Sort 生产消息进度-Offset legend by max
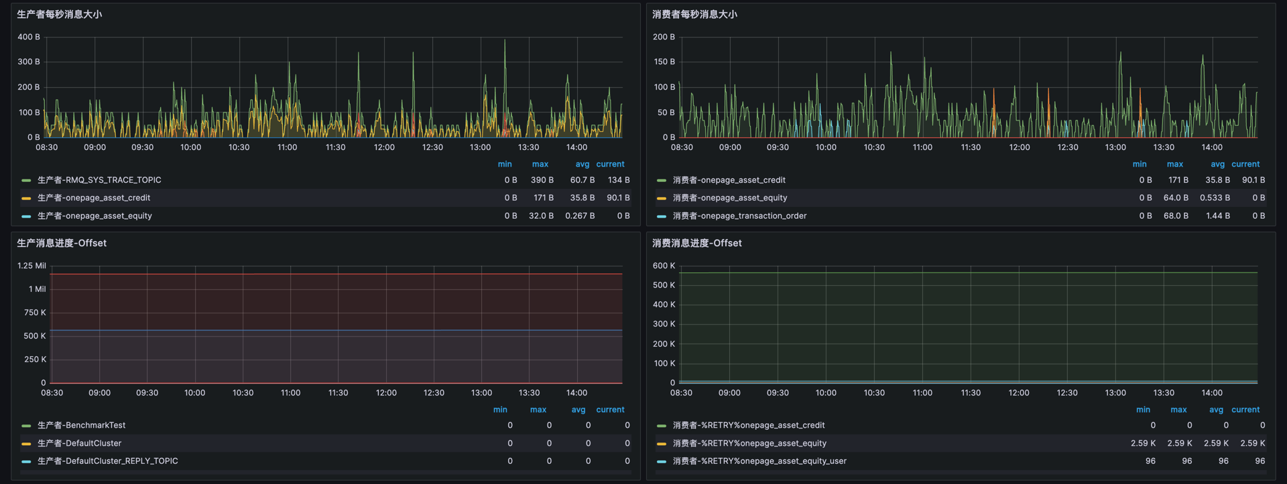The width and height of the screenshot is (1287, 484). [538, 410]
